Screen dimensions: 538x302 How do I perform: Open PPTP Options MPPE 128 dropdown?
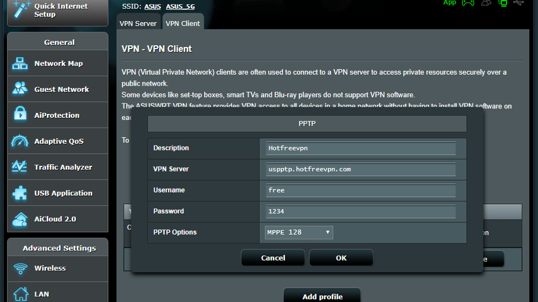tap(299, 232)
